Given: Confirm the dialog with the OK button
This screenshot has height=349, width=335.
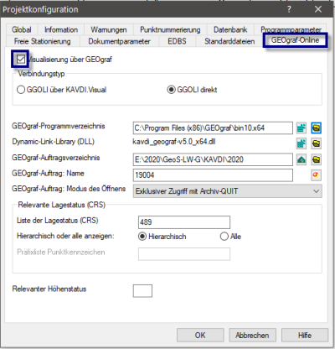Looking at the screenshot, I should tap(200, 335).
